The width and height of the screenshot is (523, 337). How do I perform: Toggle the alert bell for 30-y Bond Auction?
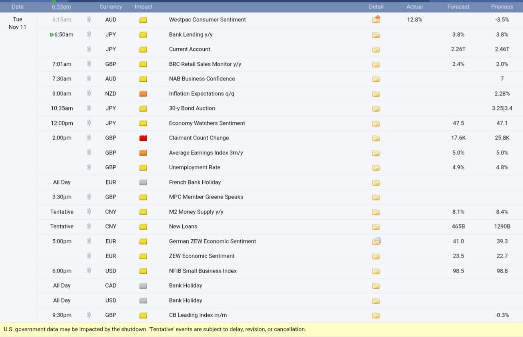pos(89,108)
